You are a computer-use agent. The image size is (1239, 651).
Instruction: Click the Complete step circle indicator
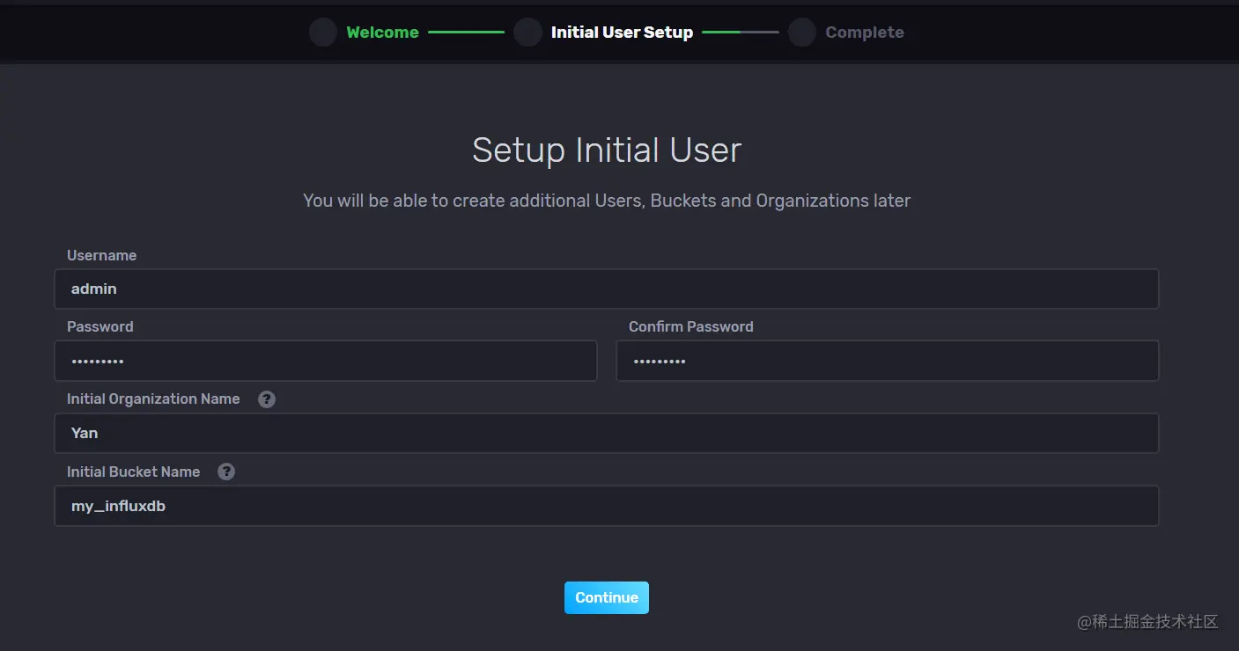click(802, 33)
